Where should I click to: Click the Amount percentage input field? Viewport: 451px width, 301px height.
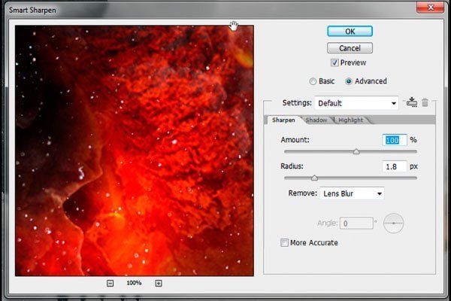[x=395, y=140]
